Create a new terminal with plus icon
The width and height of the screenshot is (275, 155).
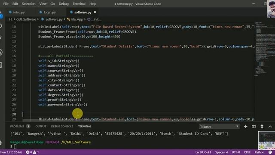[246, 127]
